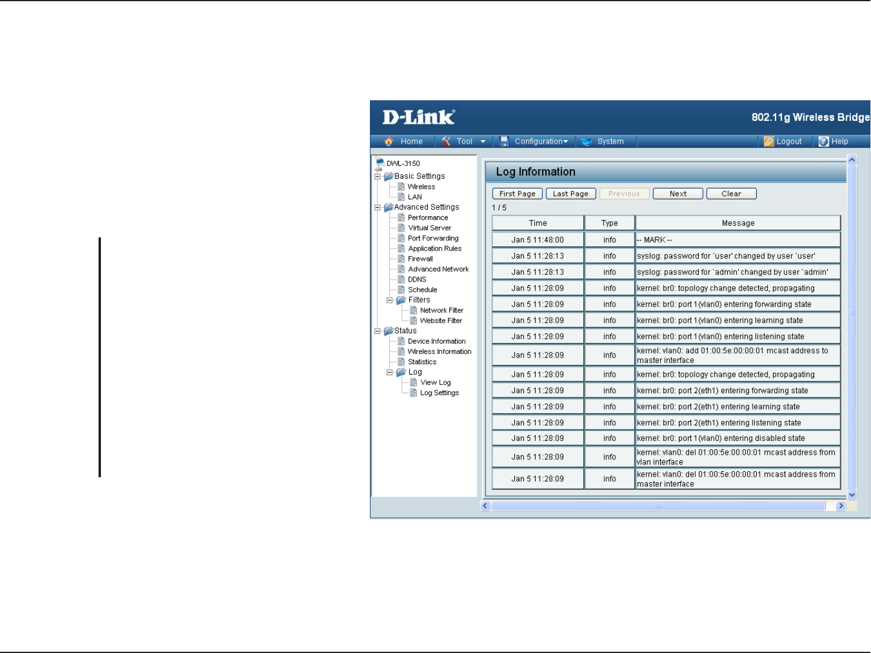
Task: Click the Help question mark icon
Action: (823, 141)
